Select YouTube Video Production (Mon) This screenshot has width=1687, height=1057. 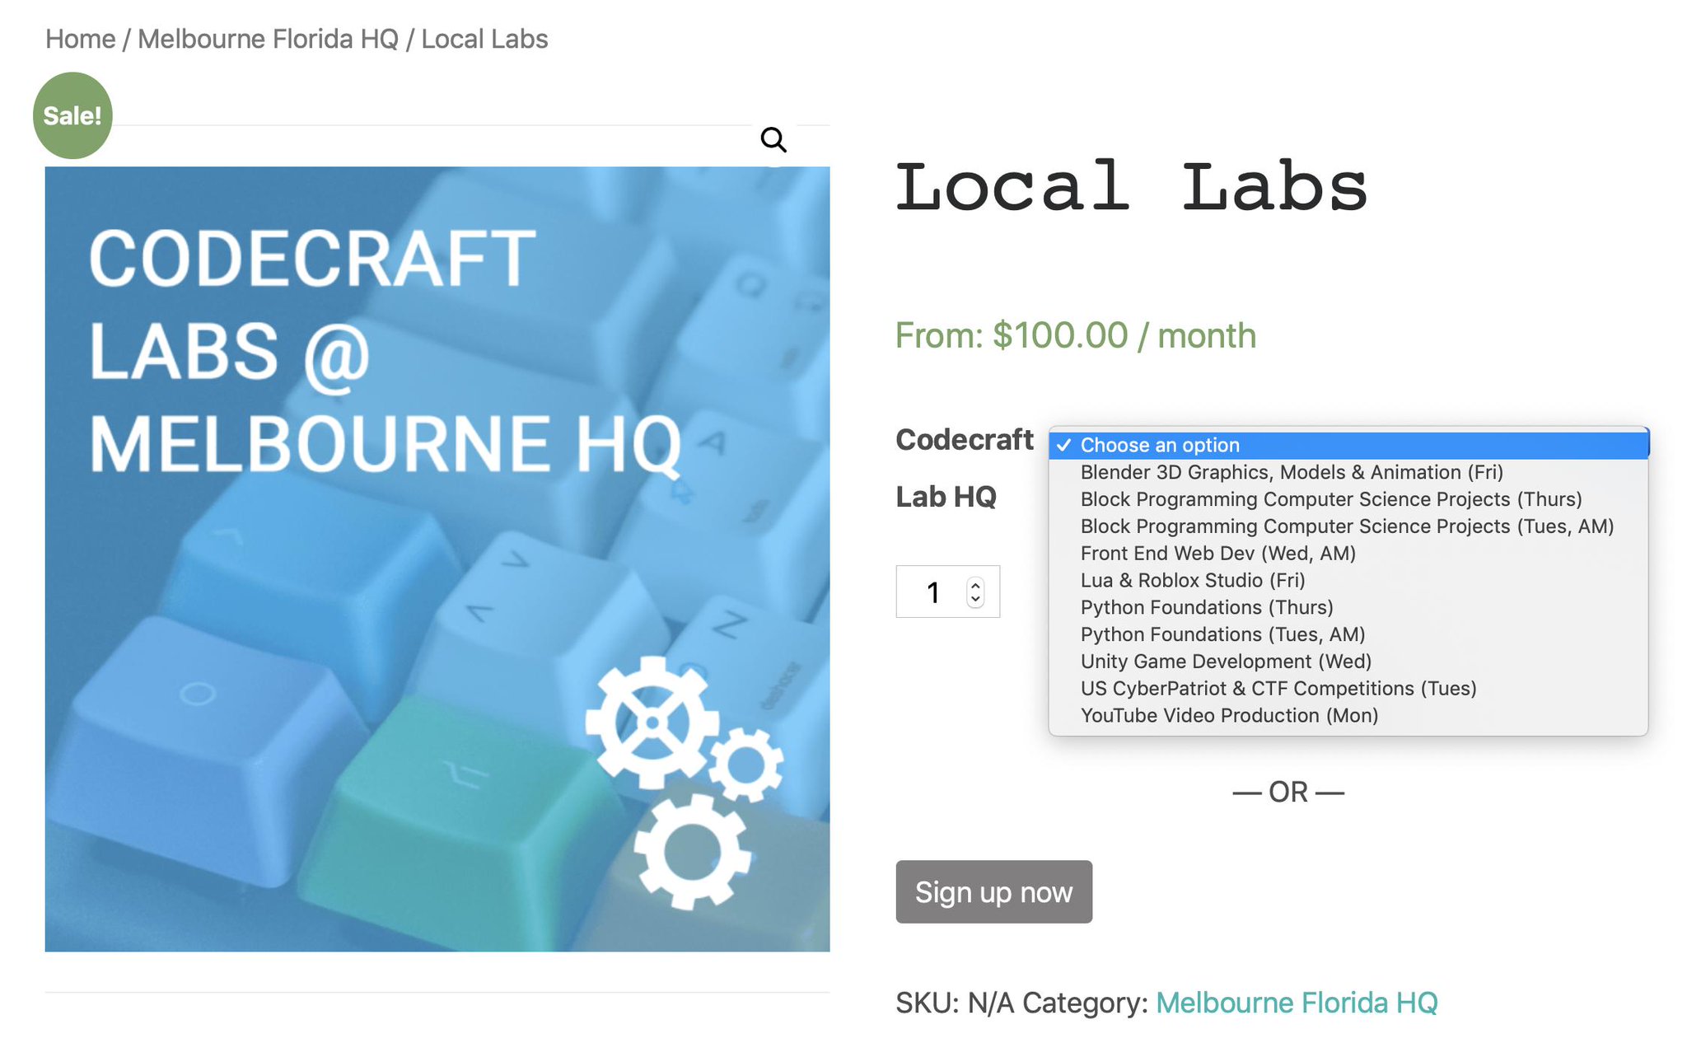pyautogui.click(x=1228, y=716)
